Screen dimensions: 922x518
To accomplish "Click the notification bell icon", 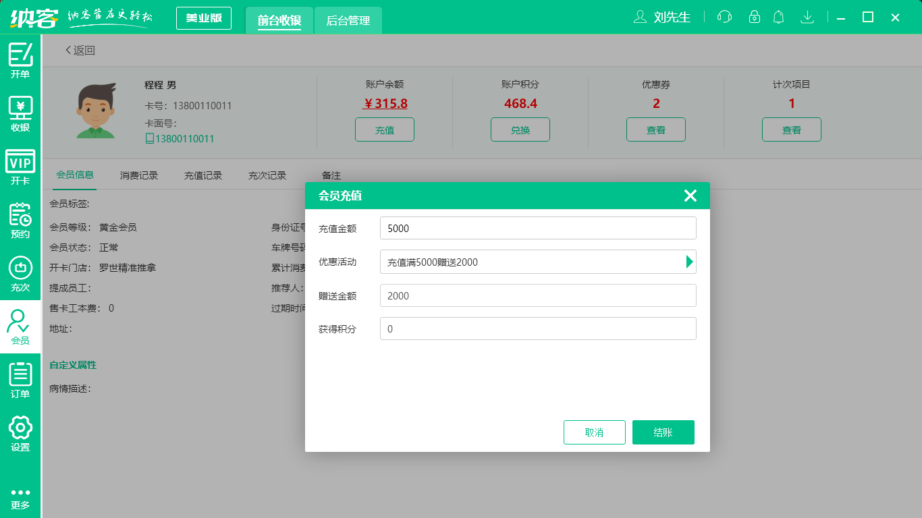I will (x=778, y=17).
